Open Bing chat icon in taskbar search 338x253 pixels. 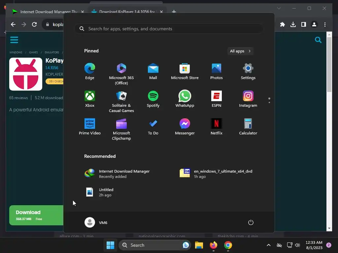pyautogui.click(x=186, y=245)
